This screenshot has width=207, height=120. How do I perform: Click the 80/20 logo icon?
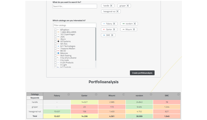[58, 51]
